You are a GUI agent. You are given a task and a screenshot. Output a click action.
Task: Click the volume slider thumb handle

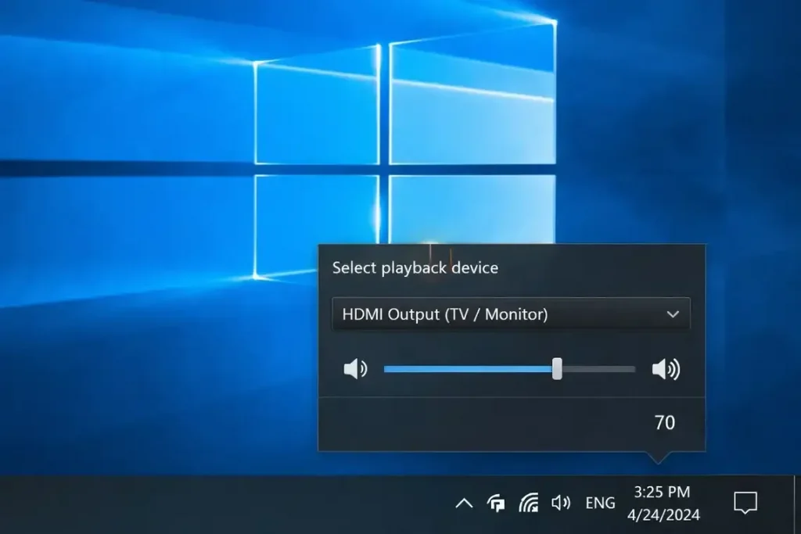pyautogui.click(x=557, y=369)
